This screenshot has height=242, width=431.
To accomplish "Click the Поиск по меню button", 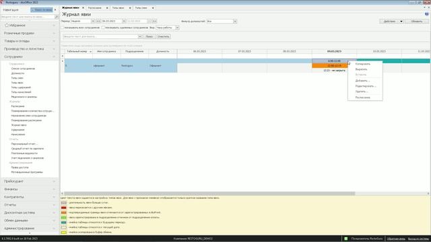I will 42,10.
